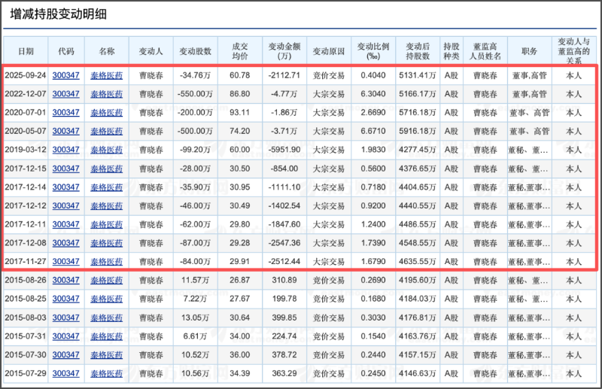Open stock code 300347 in the 2020-07-01 row
The height and width of the screenshot is (389, 602).
pyautogui.click(x=66, y=113)
